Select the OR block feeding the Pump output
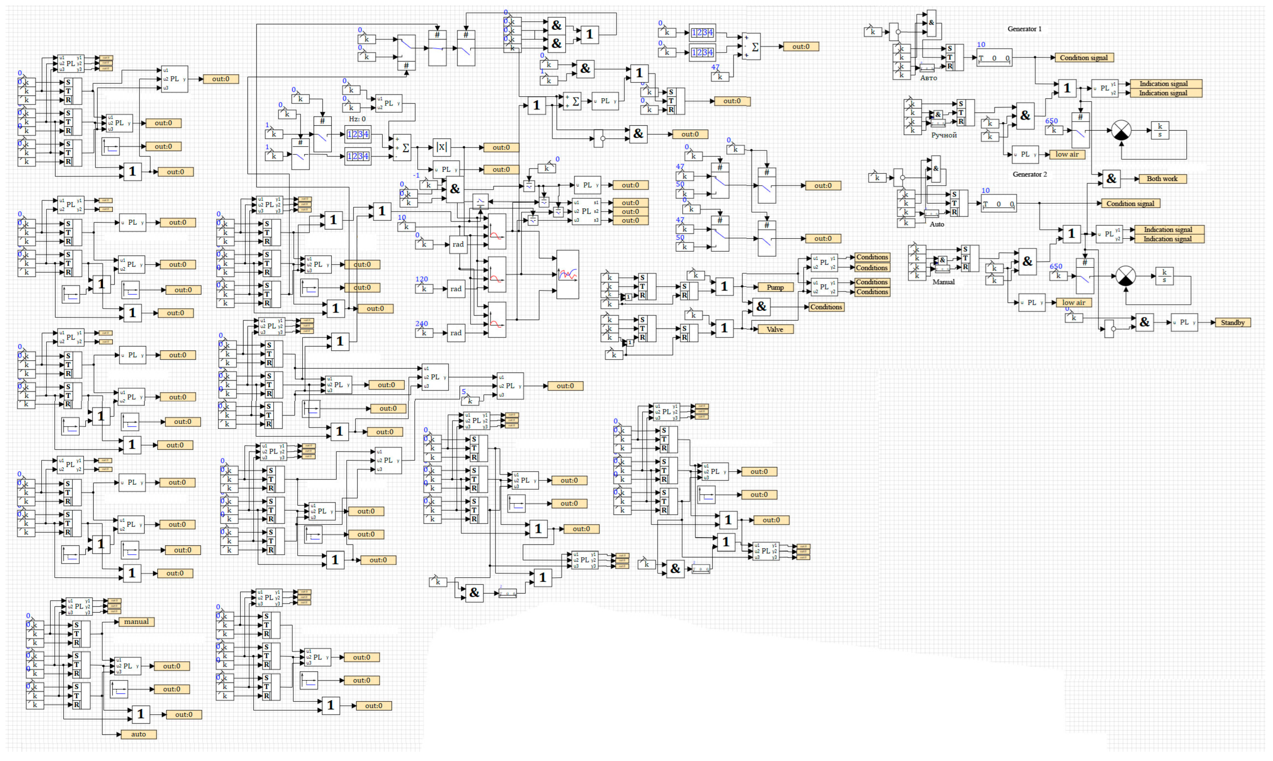The height and width of the screenshot is (761, 1273). (724, 286)
